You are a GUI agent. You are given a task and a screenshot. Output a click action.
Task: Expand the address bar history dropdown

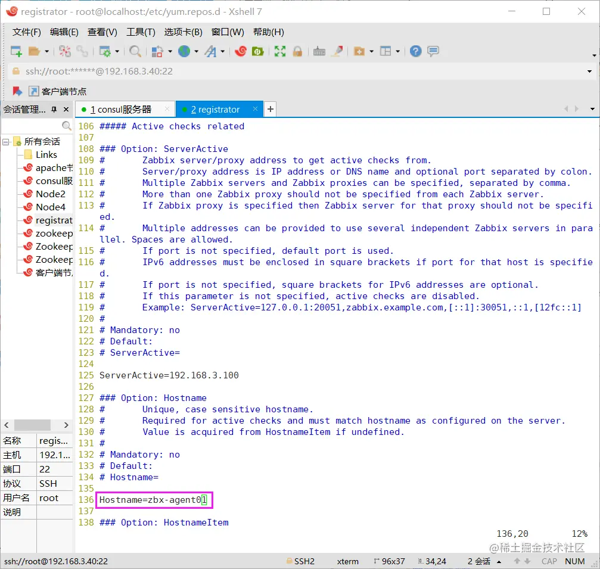point(589,71)
